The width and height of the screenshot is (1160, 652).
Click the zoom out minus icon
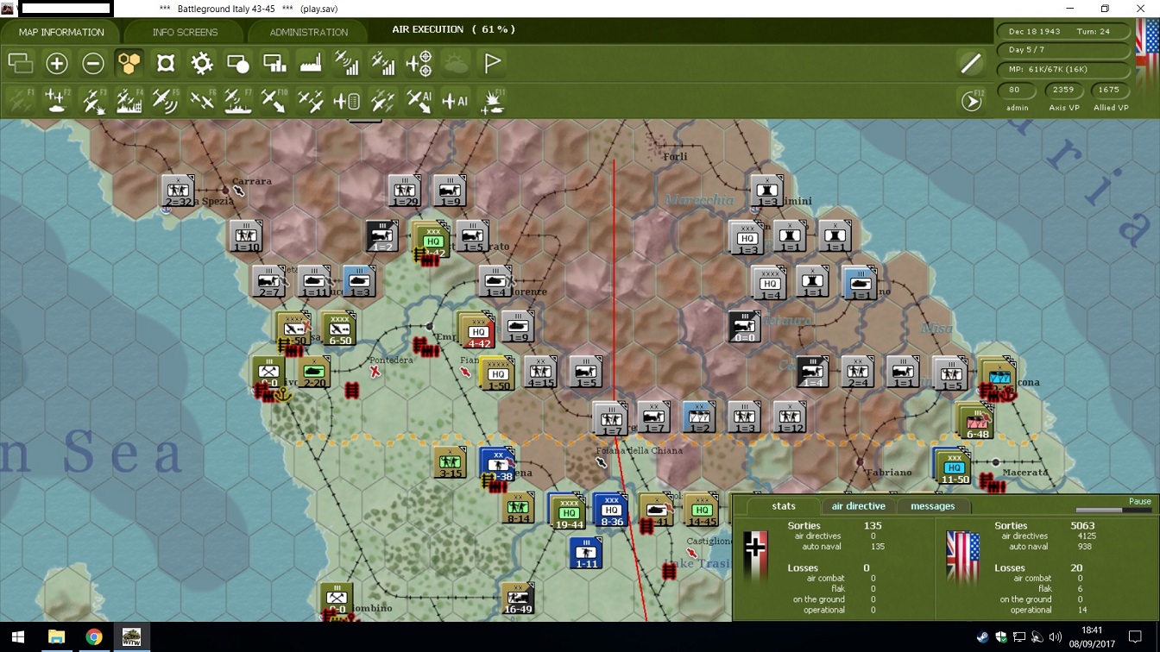coord(93,63)
